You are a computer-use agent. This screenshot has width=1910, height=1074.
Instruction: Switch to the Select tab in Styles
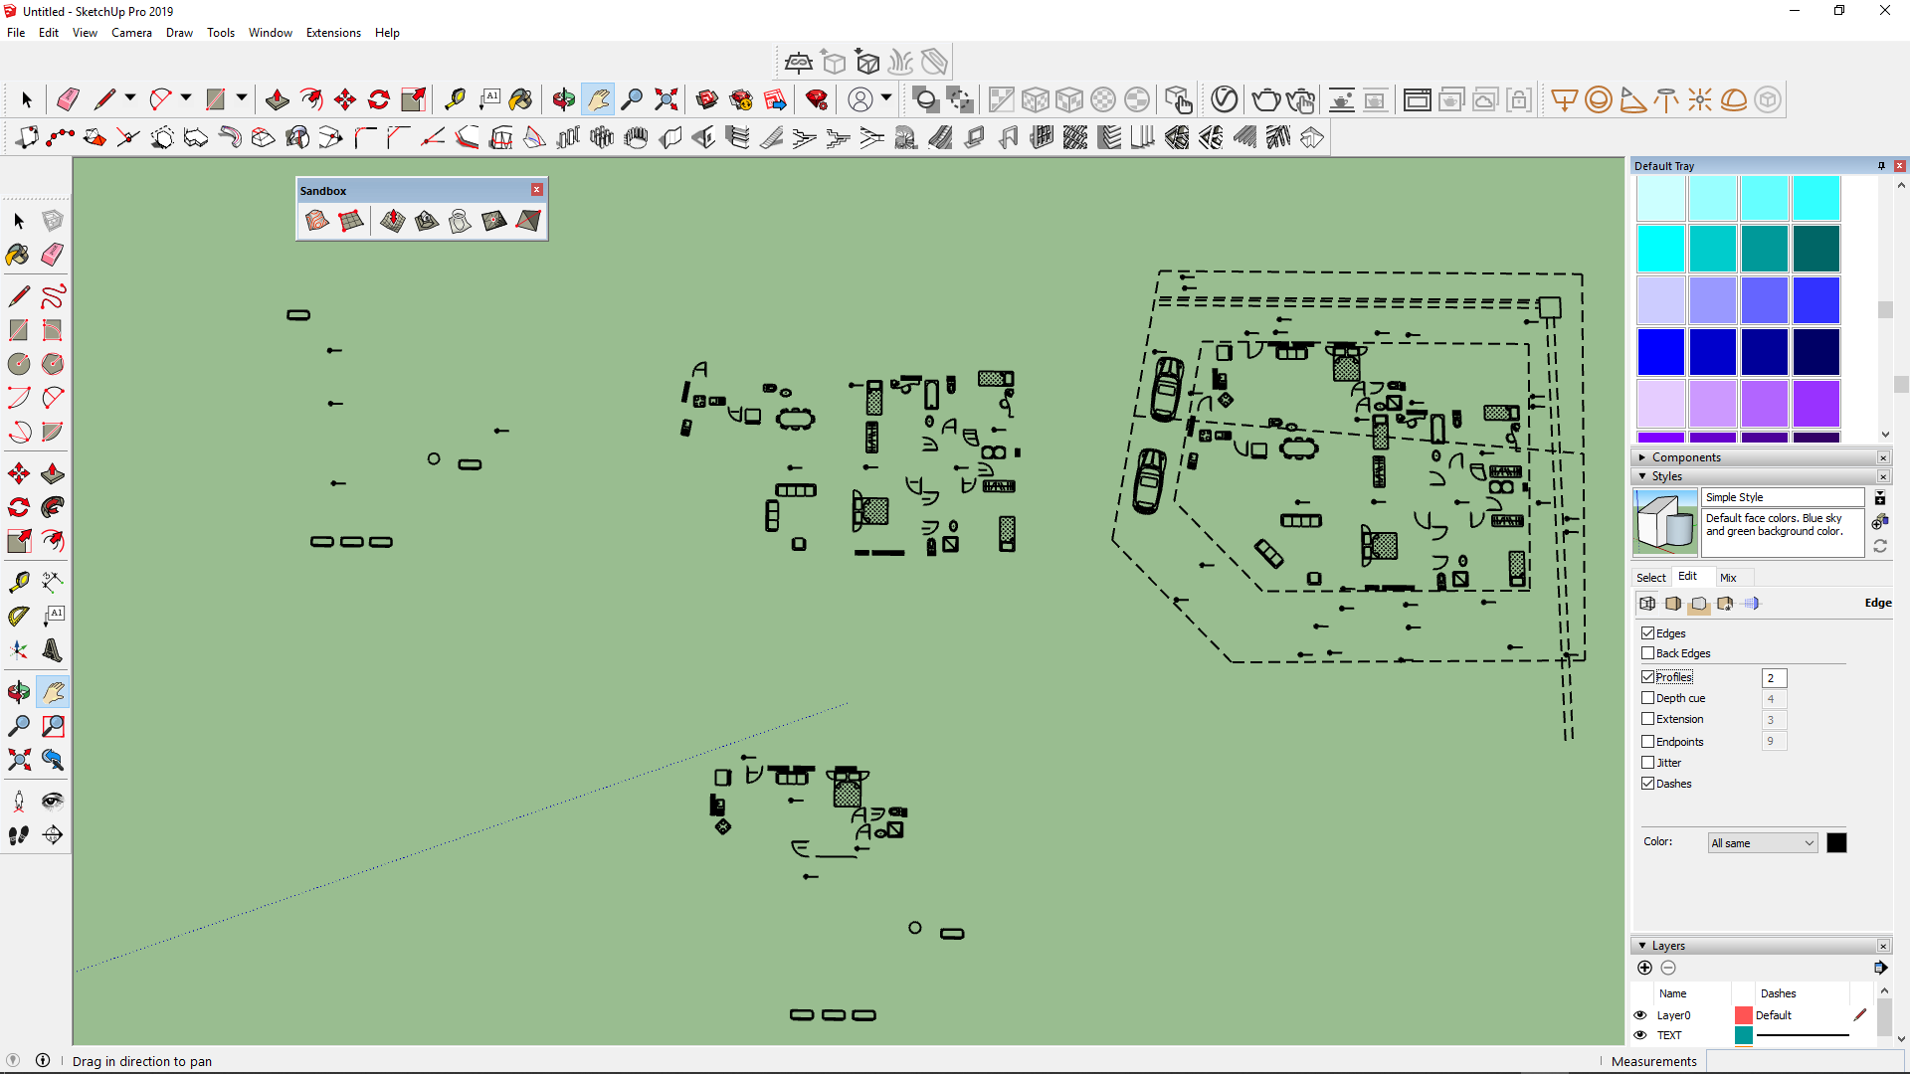1650,578
